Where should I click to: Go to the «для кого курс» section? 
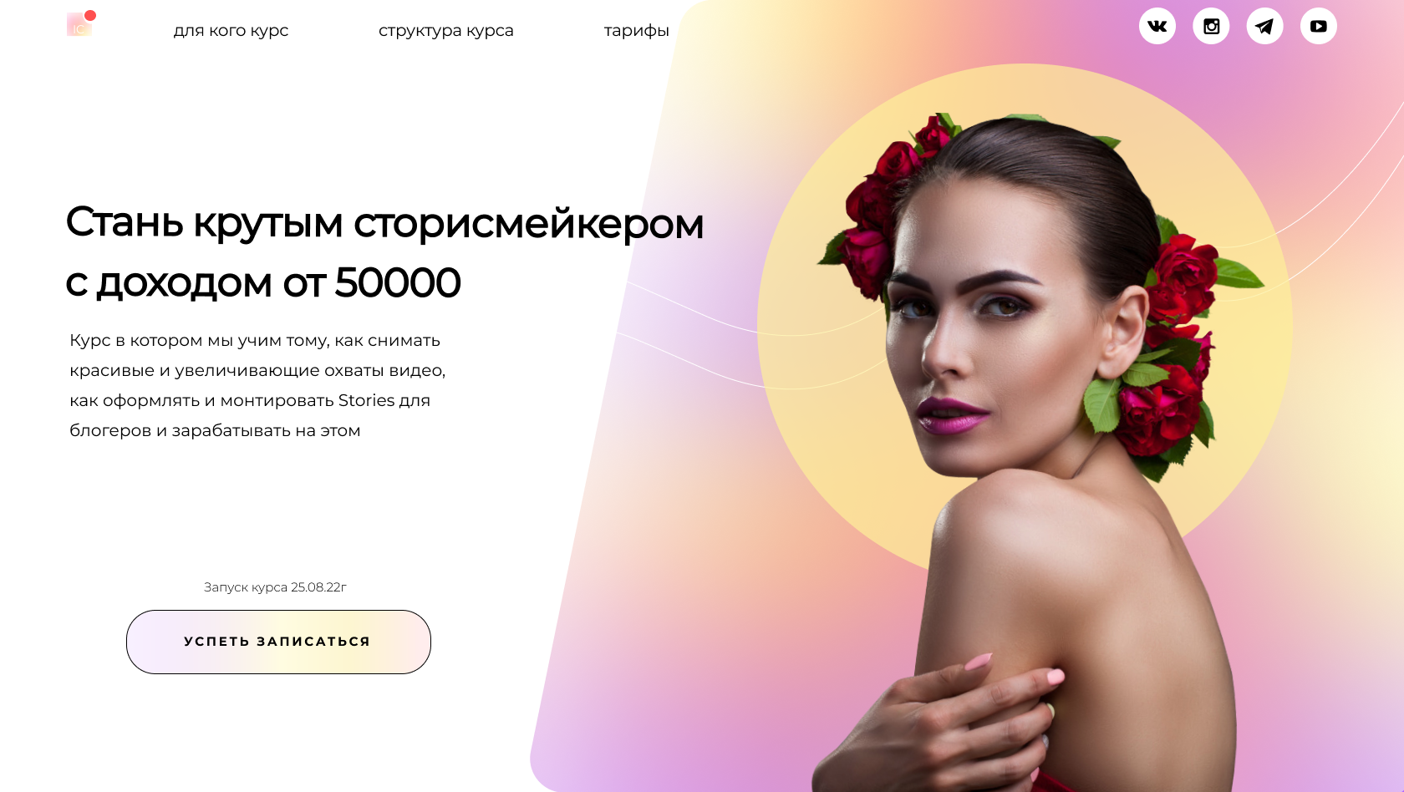[231, 31]
